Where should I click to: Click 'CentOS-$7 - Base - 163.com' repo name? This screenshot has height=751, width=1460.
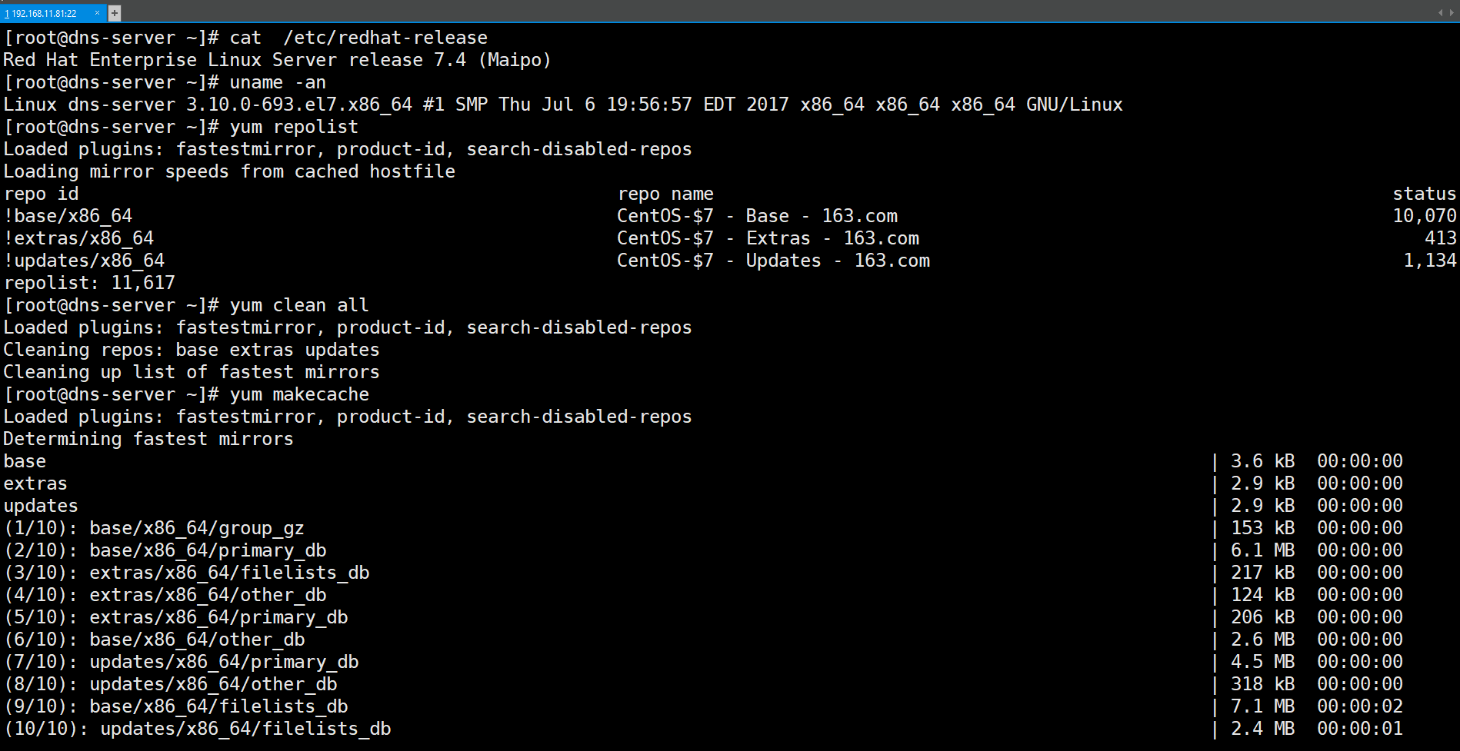pos(757,216)
